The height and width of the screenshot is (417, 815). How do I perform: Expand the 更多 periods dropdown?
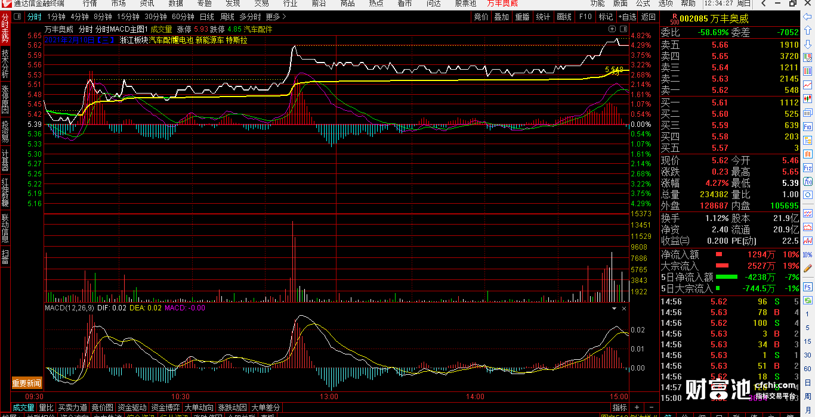[276, 17]
